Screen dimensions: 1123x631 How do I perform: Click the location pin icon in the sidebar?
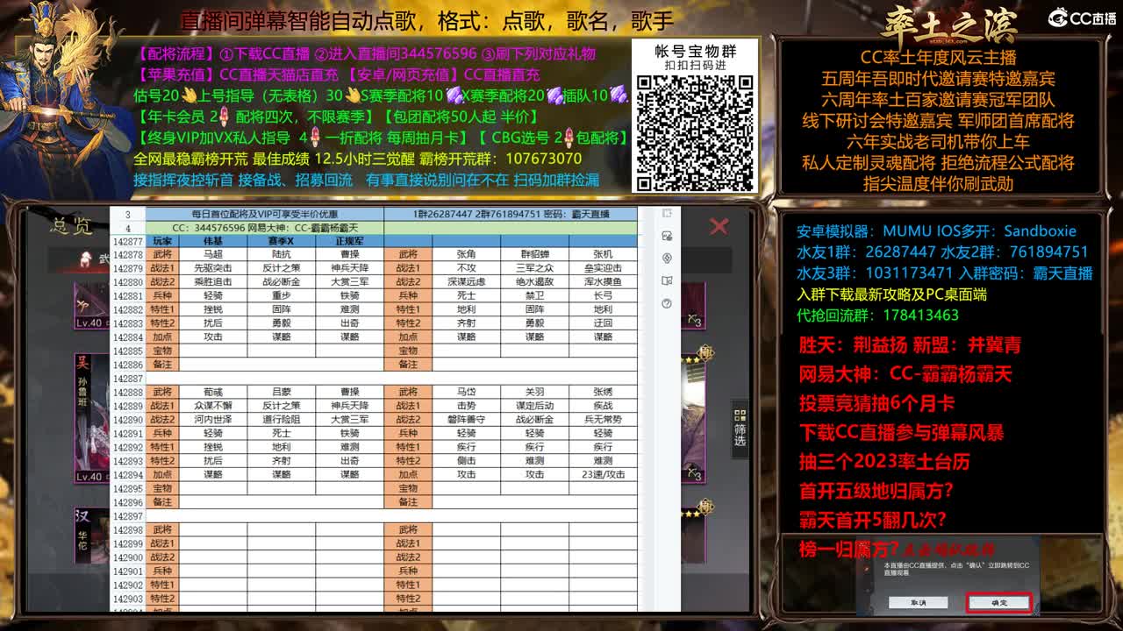(x=668, y=258)
